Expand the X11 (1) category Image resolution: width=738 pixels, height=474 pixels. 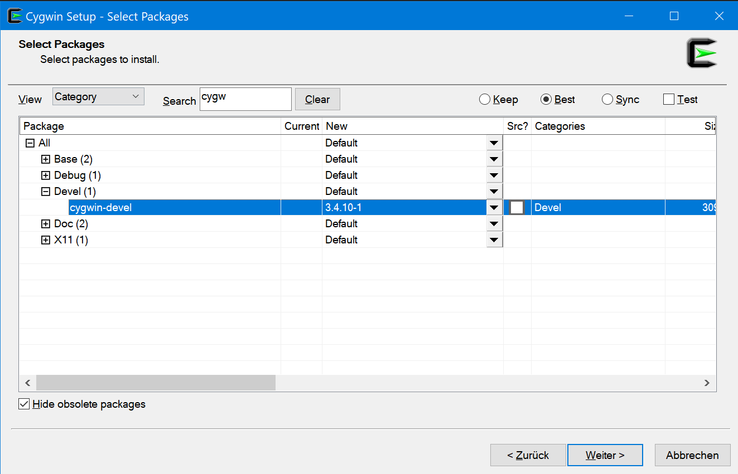point(46,240)
